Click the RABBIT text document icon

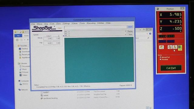(x=42, y=92)
